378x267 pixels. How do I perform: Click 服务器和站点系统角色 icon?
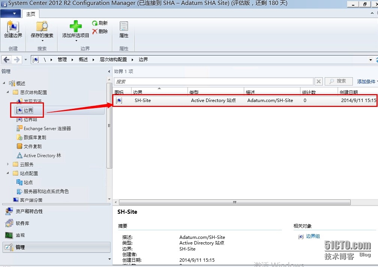pyautogui.click(x=19, y=191)
